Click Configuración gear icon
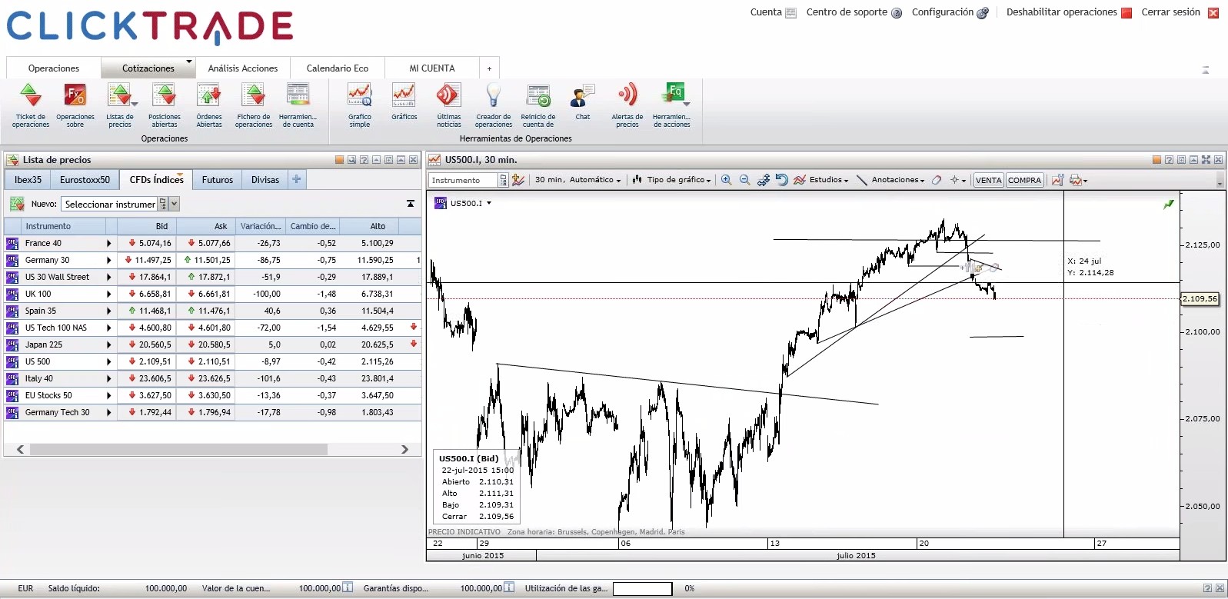The height and width of the screenshot is (599, 1228). (x=982, y=13)
